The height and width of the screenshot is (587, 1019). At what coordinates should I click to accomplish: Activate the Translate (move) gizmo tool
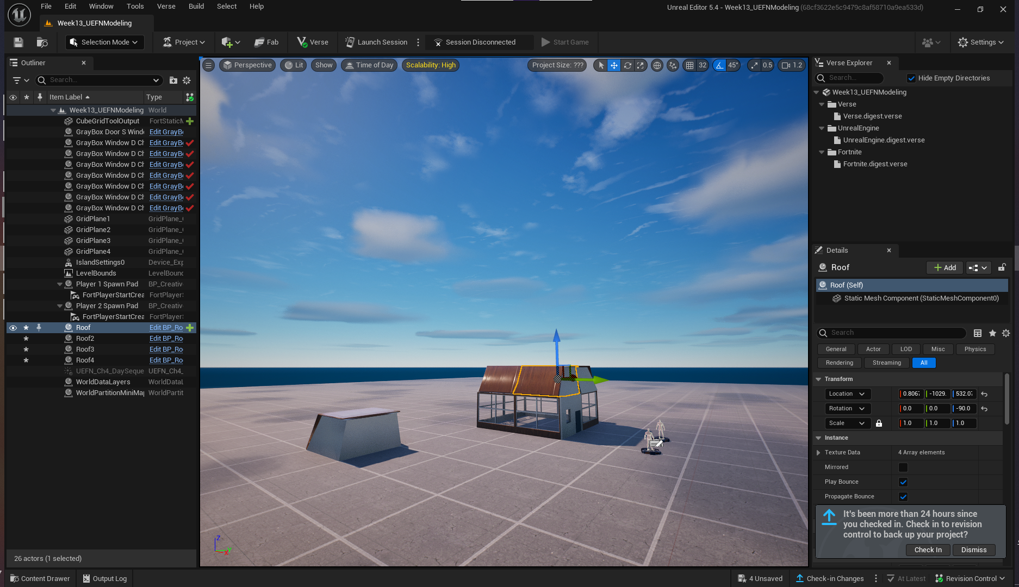coord(614,65)
